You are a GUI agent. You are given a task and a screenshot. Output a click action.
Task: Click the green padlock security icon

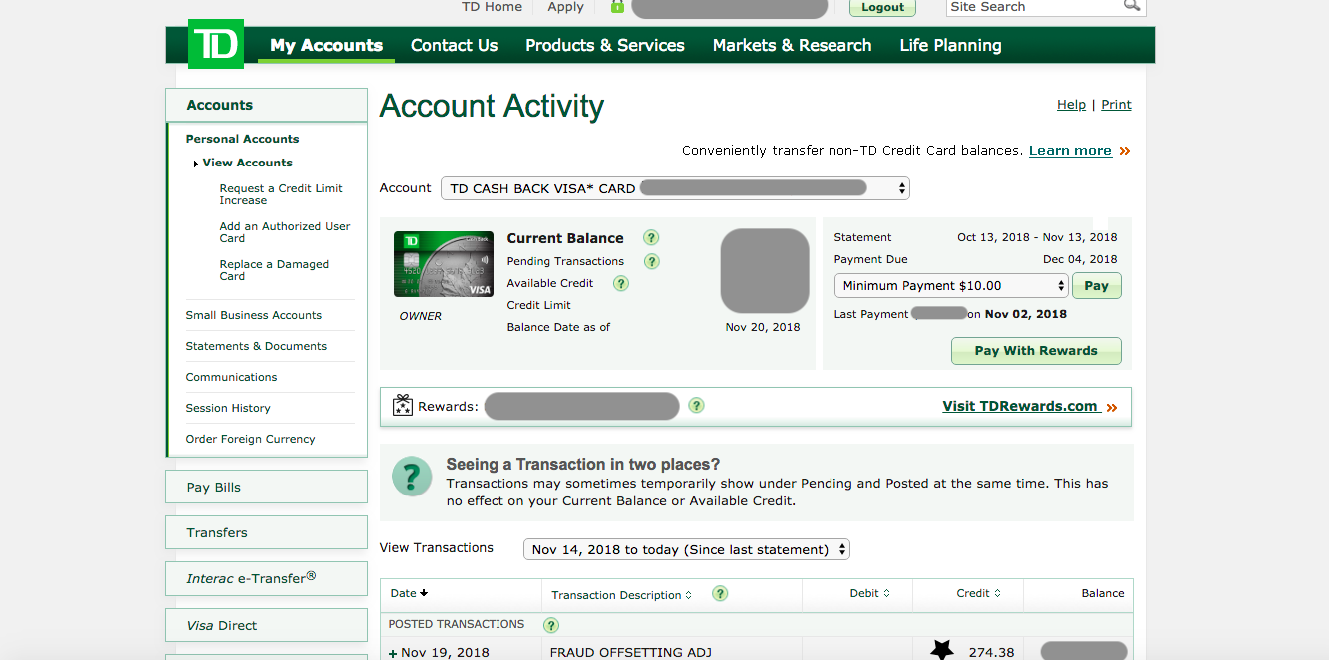coord(617,7)
